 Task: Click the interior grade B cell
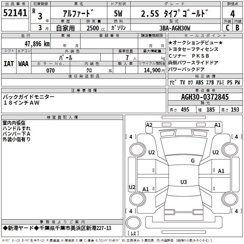pos(238,27)
